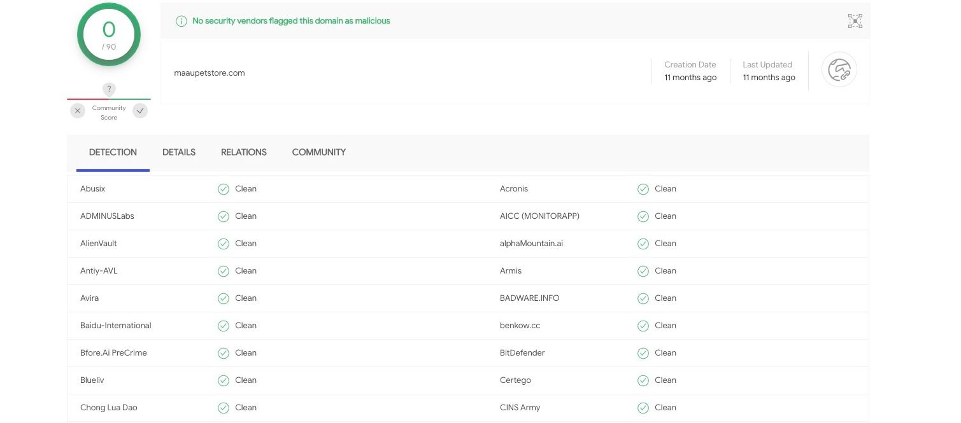
Task: Click the AICC (MONITORAPP) vendor name
Action: [x=540, y=216]
